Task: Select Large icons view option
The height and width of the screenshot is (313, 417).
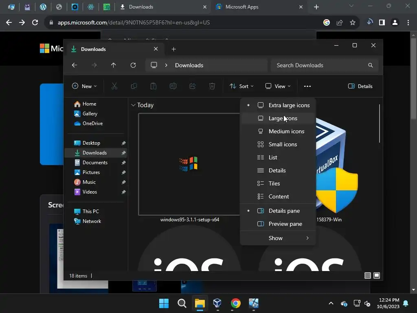Action: pos(278,118)
